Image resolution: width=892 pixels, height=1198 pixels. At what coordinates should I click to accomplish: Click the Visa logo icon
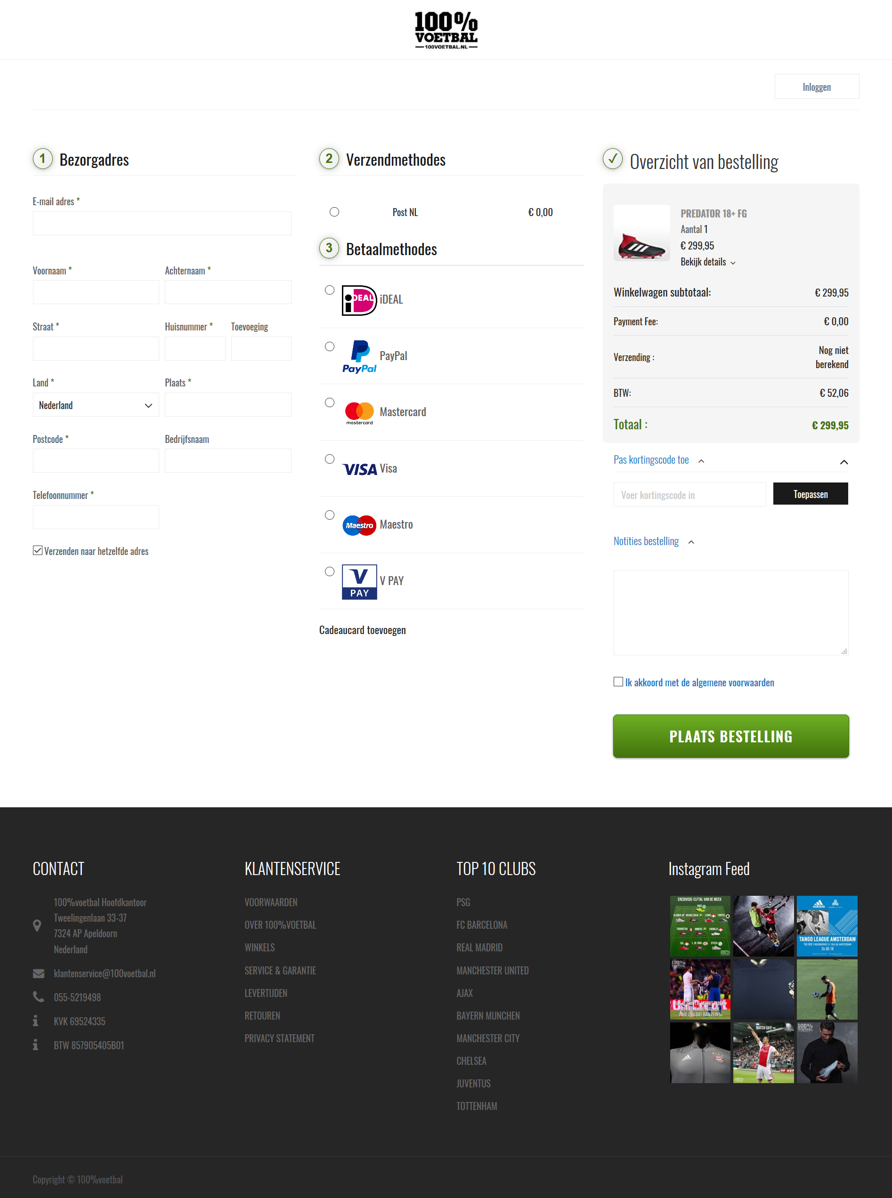pos(360,469)
